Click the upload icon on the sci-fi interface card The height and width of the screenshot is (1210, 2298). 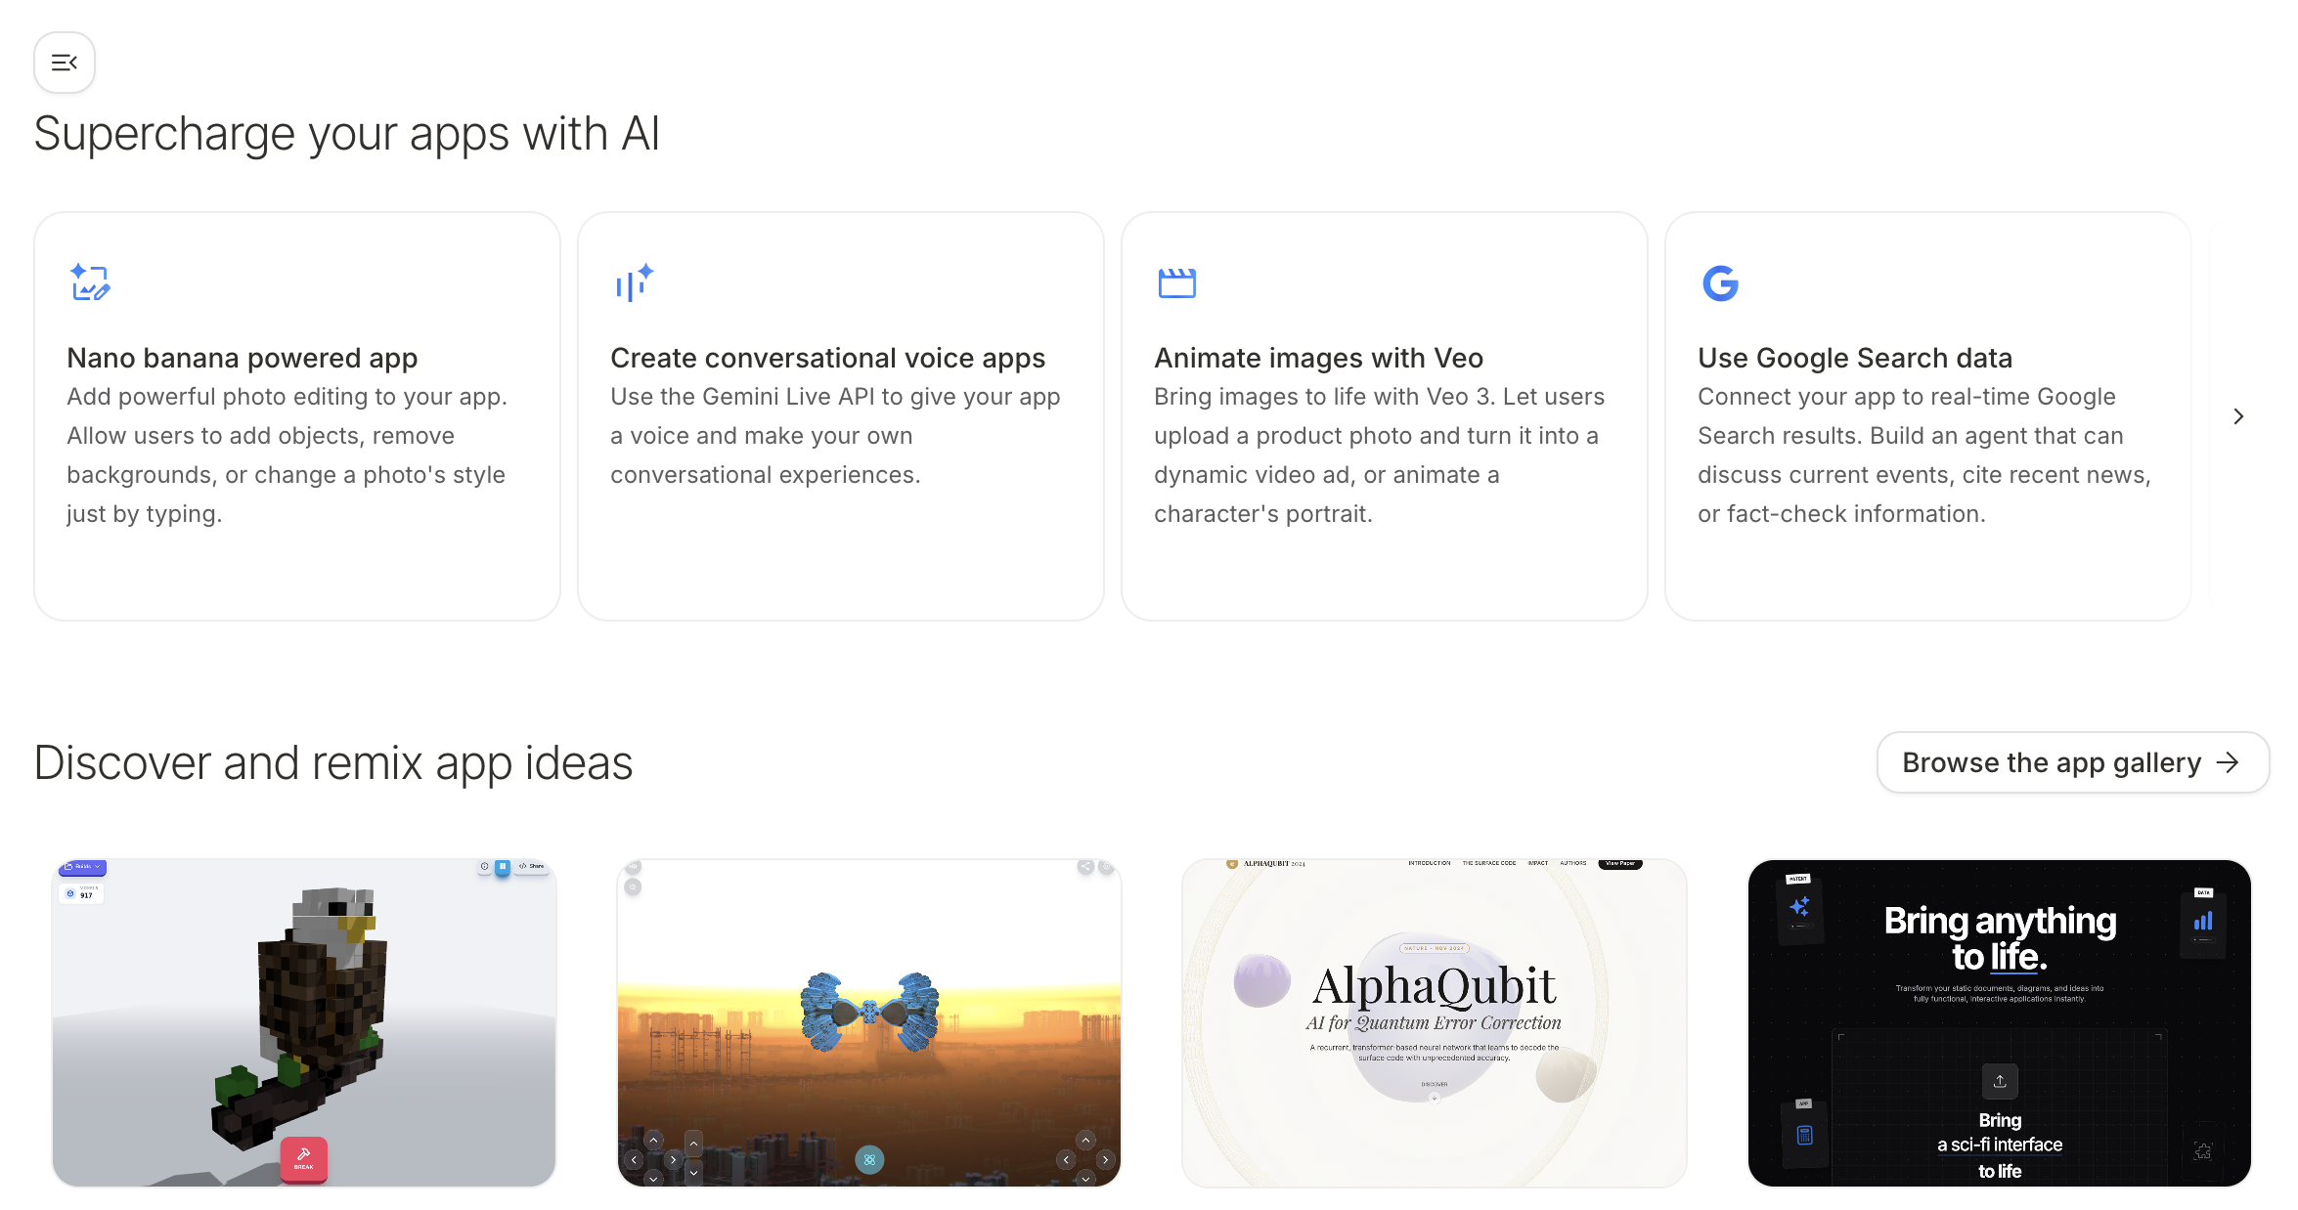[2000, 1081]
